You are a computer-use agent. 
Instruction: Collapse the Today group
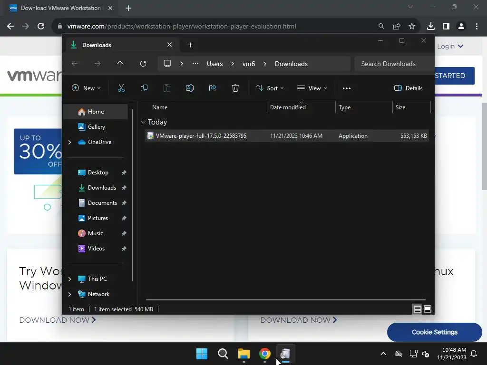click(143, 122)
